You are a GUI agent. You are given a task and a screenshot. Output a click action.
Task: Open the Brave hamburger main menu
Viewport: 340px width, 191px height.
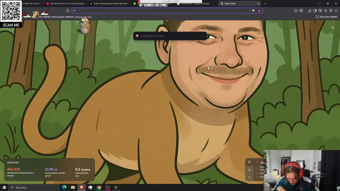[x=336, y=11]
